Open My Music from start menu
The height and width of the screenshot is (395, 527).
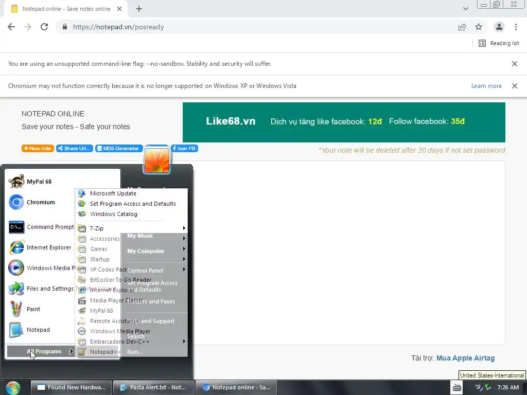140,236
